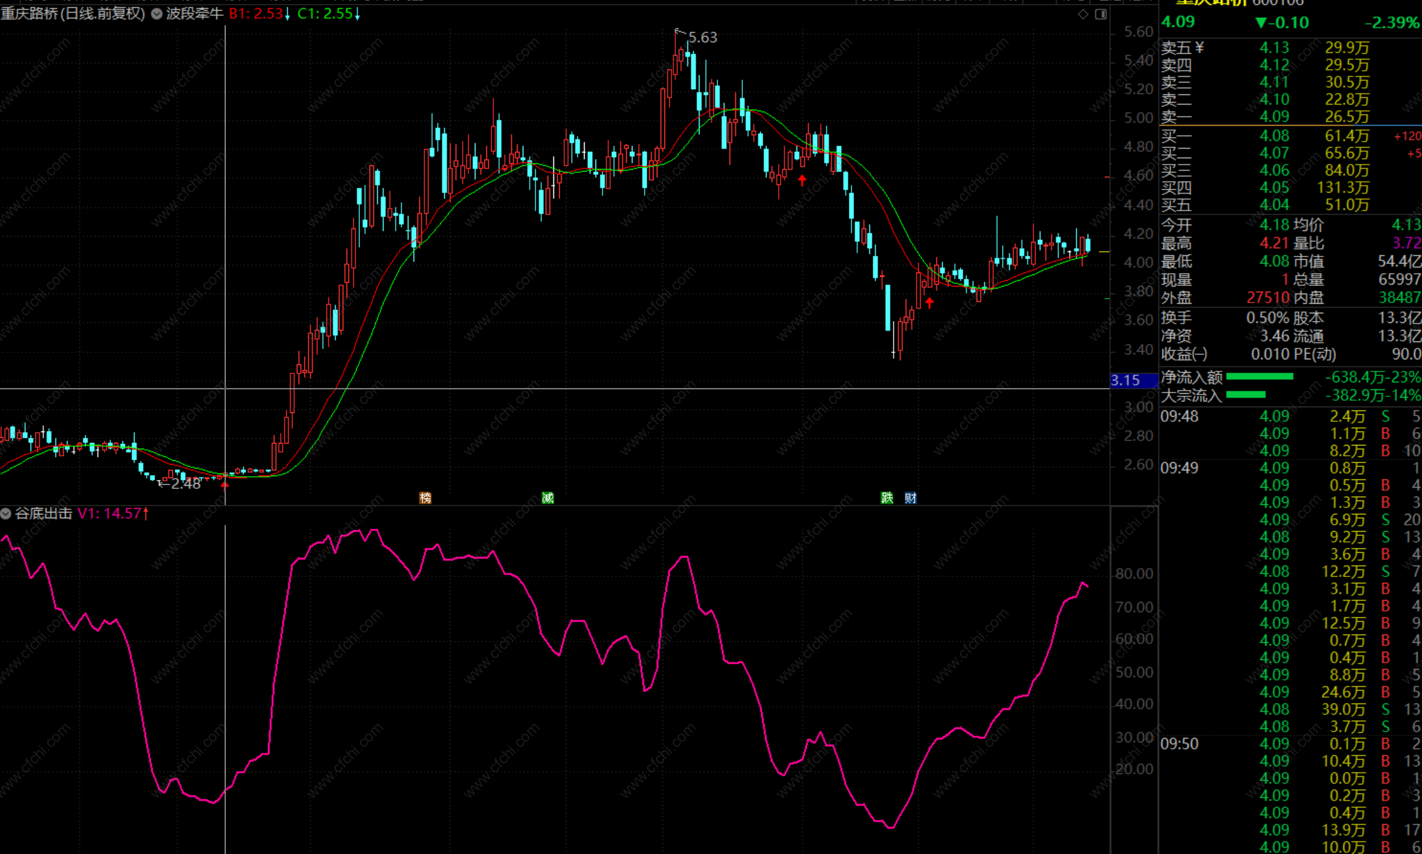The height and width of the screenshot is (854, 1422).
Task: Select the 买一 bid row at 4.08
Action: click(1274, 136)
